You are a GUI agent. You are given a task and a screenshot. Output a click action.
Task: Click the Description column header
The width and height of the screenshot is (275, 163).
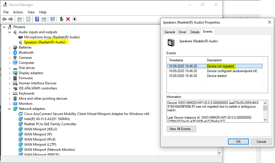[x=234, y=60]
